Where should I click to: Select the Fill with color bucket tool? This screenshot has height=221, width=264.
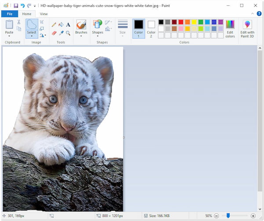(61, 25)
